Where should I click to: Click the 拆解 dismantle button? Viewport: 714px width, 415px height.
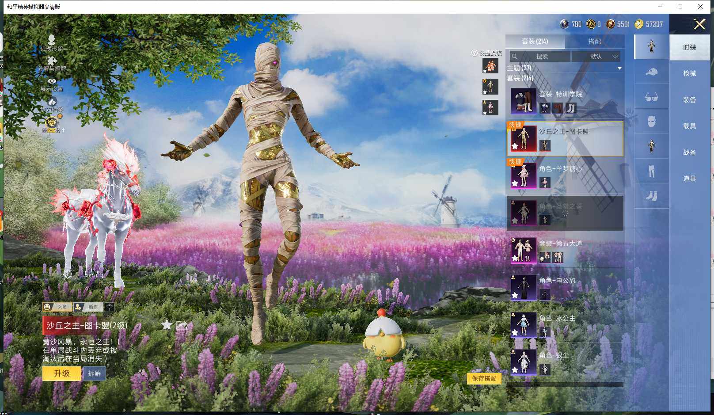[x=94, y=373]
